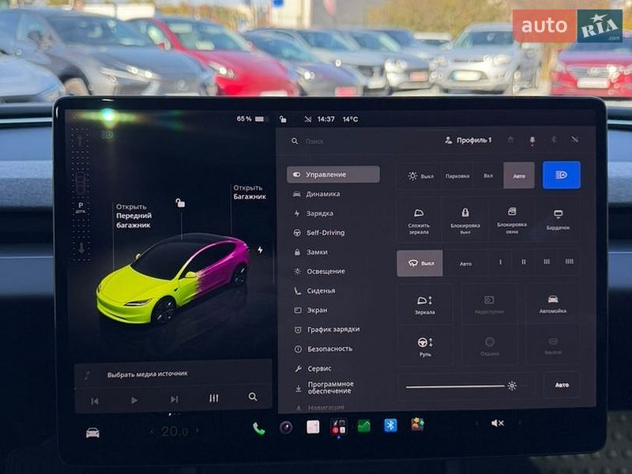Screen dimensions: 632x474
Task: Tap the Бардачок glovebox button
Action: click(558, 220)
